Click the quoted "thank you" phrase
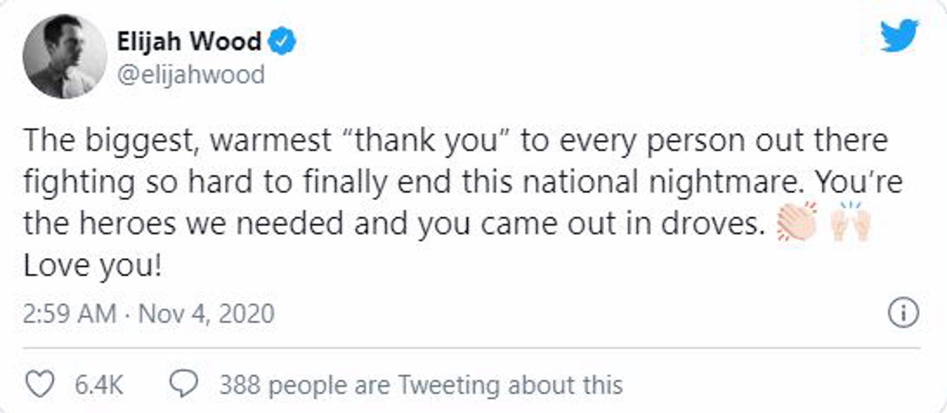This screenshot has width=947, height=413. pos(425,141)
